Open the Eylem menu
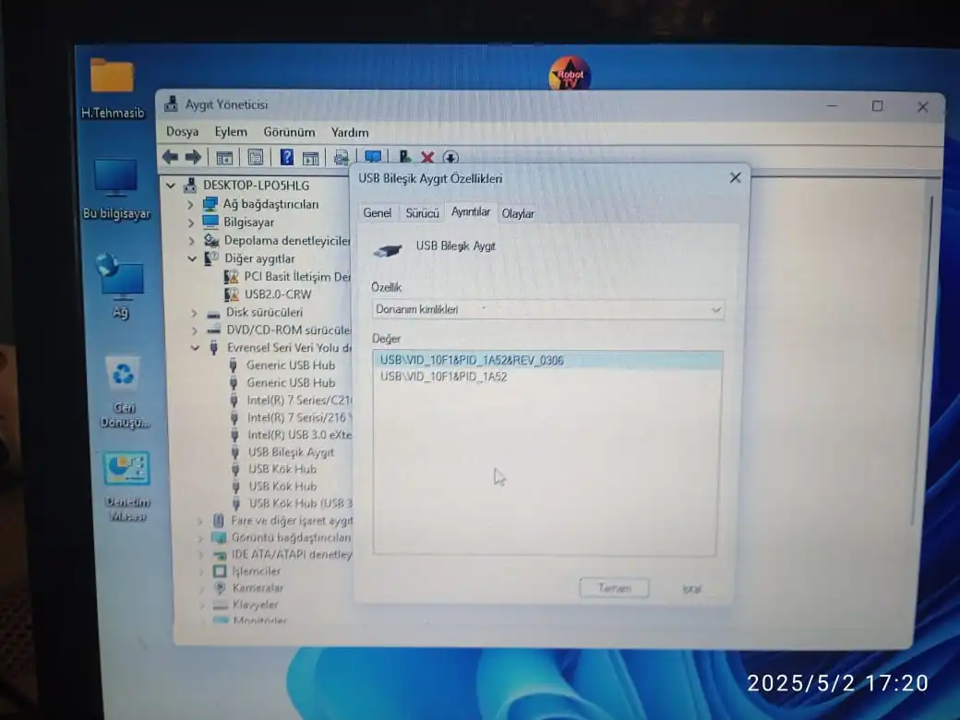The width and height of the screenshot is (960, 720). tap(231, 132)
